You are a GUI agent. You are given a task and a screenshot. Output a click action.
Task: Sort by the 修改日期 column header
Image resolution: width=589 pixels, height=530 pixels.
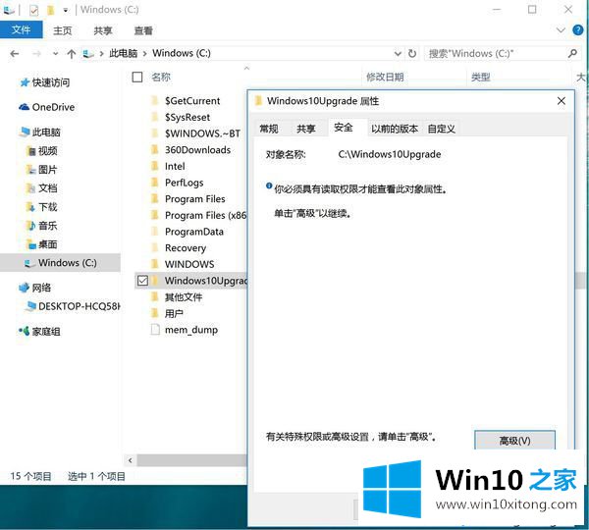[x=385, y=77]
